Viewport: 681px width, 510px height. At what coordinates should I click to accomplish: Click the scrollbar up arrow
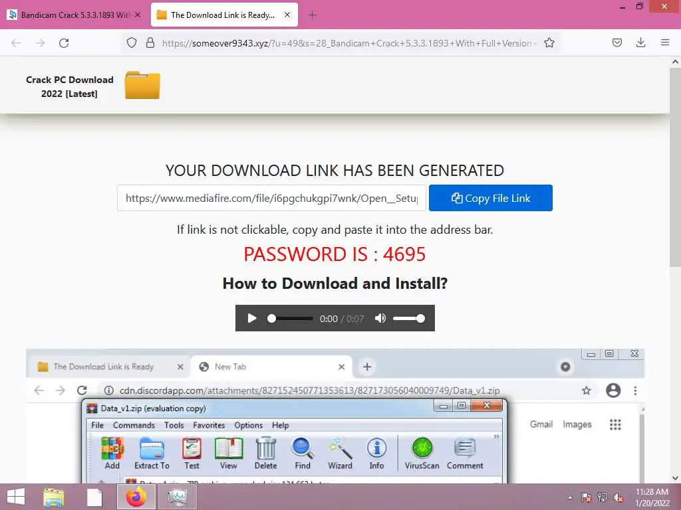[x=675, y=62]
